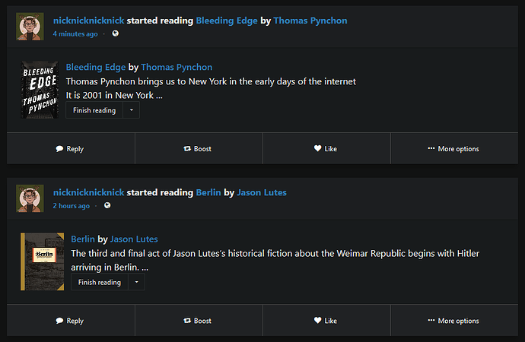The height and width of the screenshot is (342, 525).
Task: Click the globe privacy icon on Berlin post
Action: [107, 206]
